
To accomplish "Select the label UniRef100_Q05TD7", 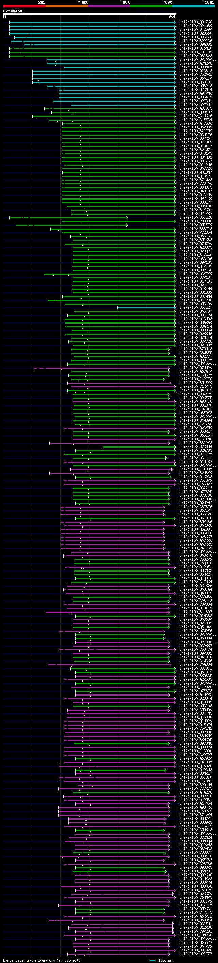I will tap(195, 312).
